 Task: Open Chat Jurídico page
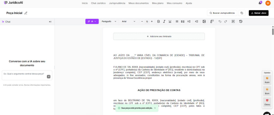point(98,3)
